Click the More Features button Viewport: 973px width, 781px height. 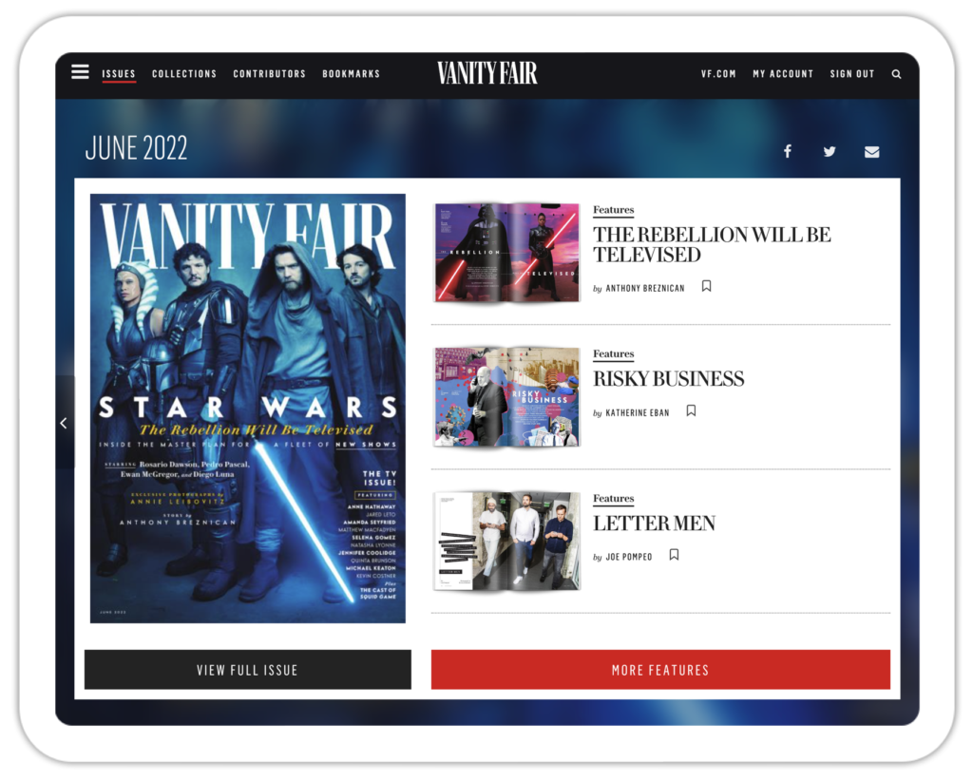click(x=661, y=670)
